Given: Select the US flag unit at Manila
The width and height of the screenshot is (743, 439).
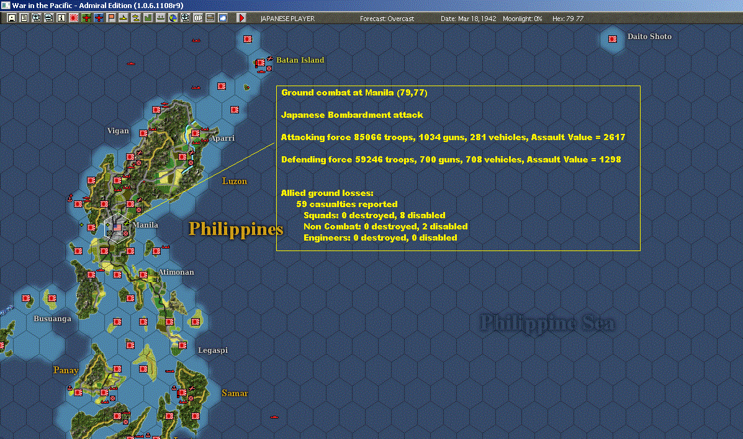Looking at the screenshot, I should click(x=117, y=228).
